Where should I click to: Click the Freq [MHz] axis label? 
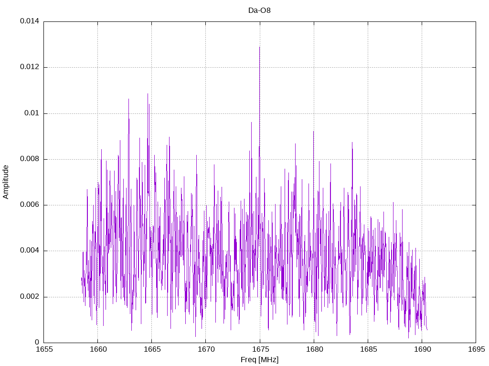coord(259,360)
